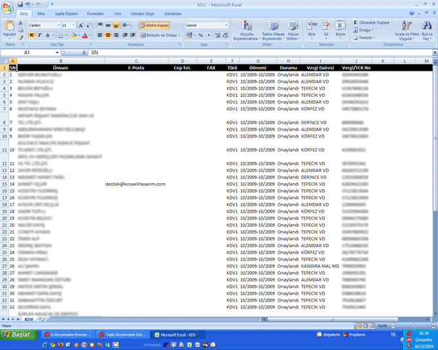Toggle bottom vertical alignment
438x350 pixels.
coord(116,26)
